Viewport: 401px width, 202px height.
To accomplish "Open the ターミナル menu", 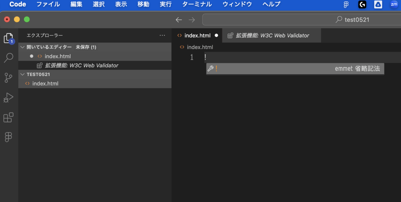I will tap(197, 4).
